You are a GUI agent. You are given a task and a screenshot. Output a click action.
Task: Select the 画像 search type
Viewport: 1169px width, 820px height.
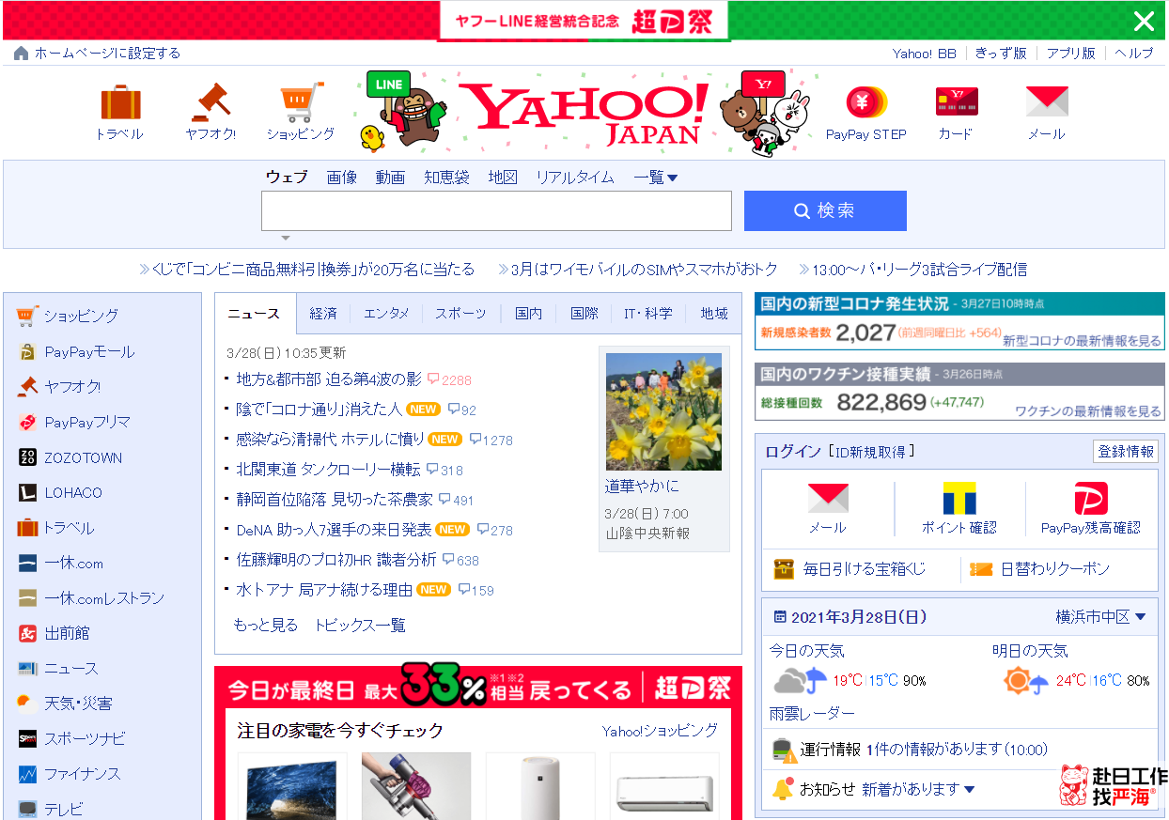[342, 178]
